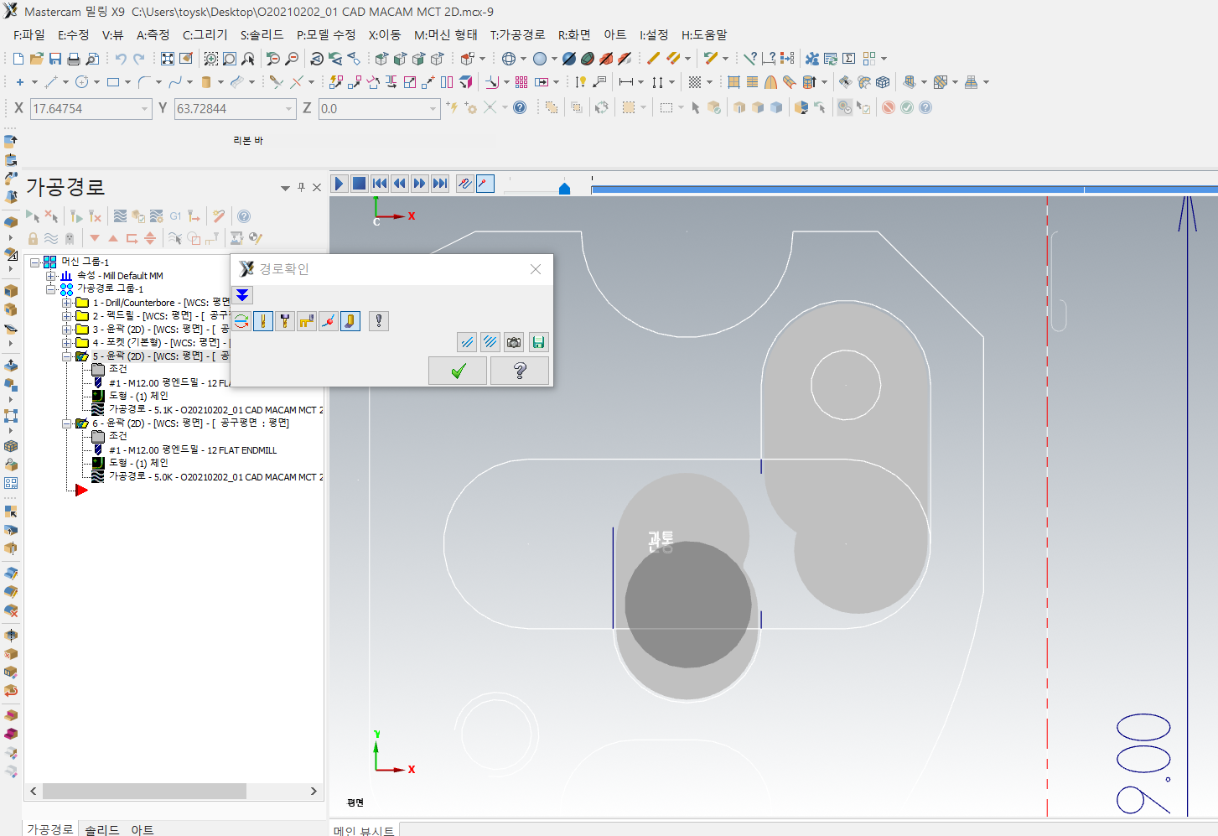Confirm with the green checkmark button

pos(458,371)
